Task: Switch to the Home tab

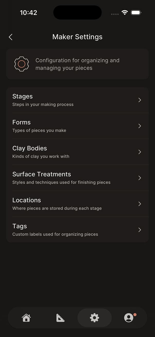Action: pos(26,318)
